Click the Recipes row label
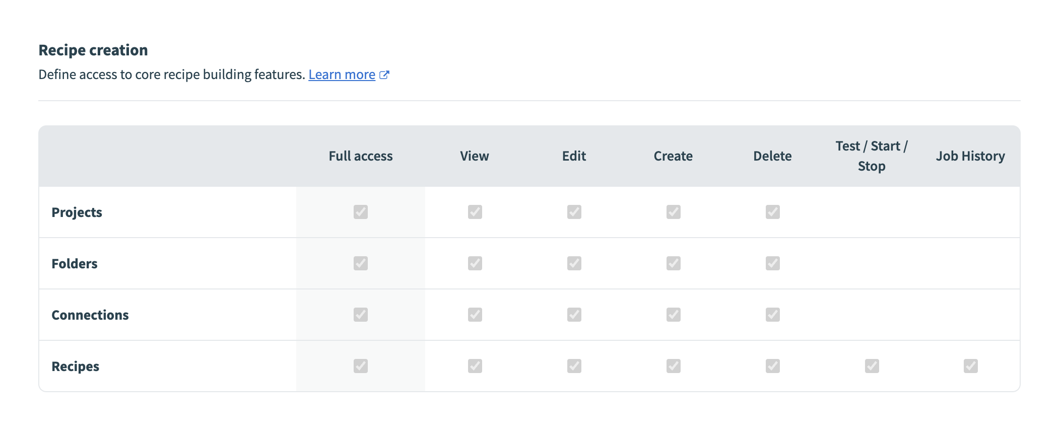This screenshot has height=439, width=1062. 76,367
